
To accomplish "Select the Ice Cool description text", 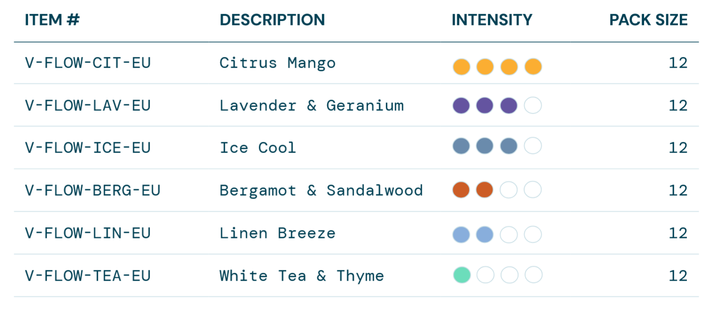I will click(258, 148).
